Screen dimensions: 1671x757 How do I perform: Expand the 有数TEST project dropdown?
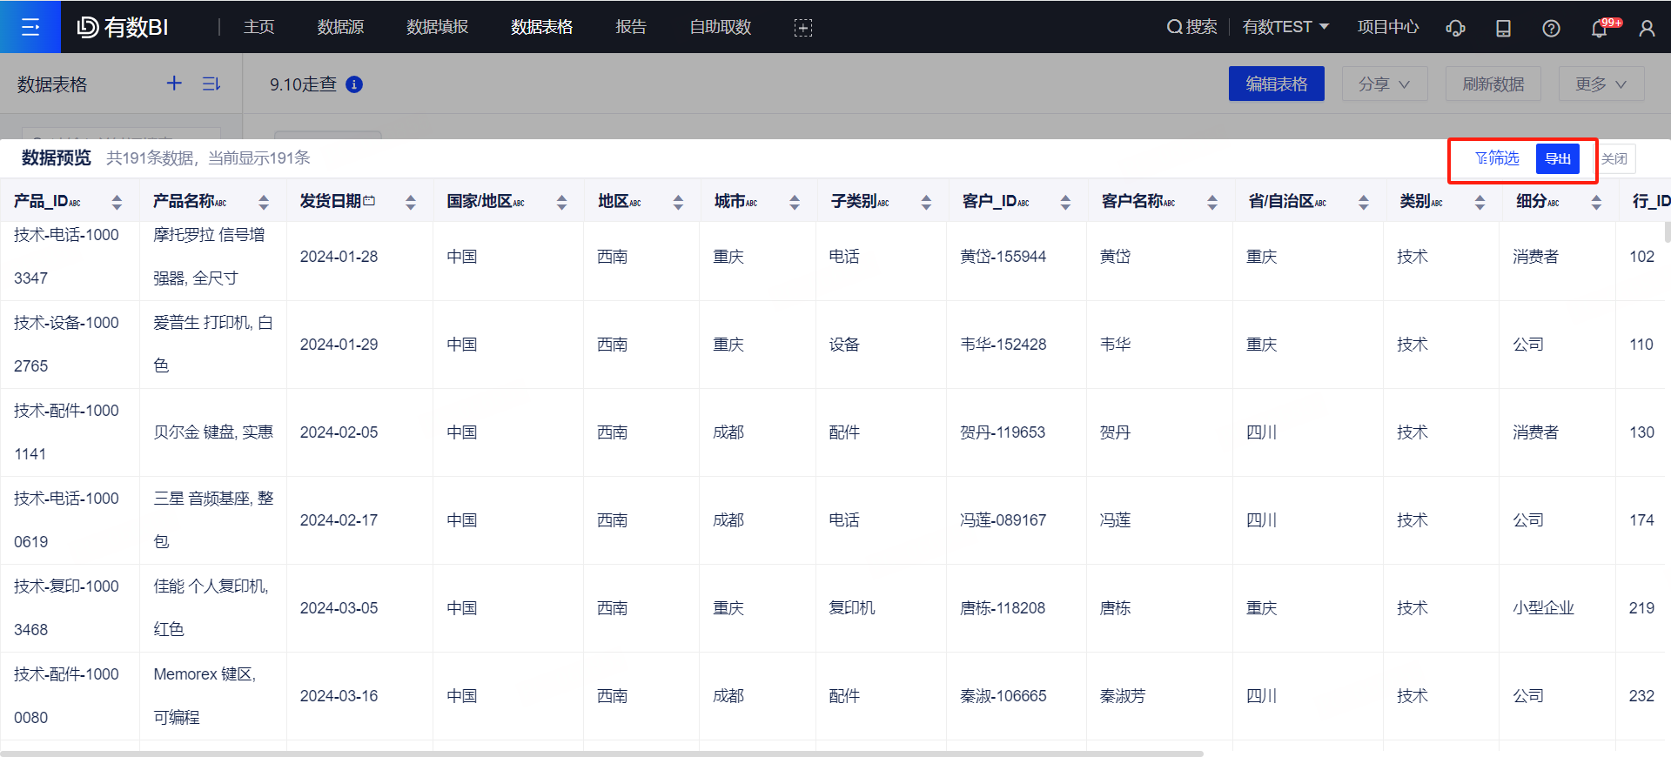1285,27
